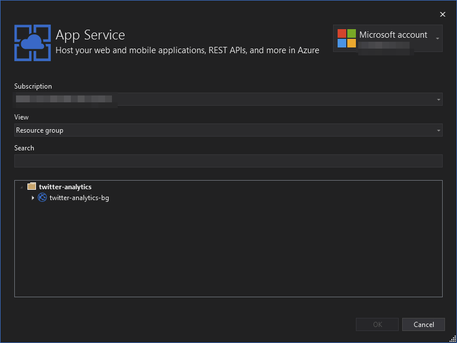Click the Cancel button
The width and height of the screenshot is (457, 343).
[423, 324]
